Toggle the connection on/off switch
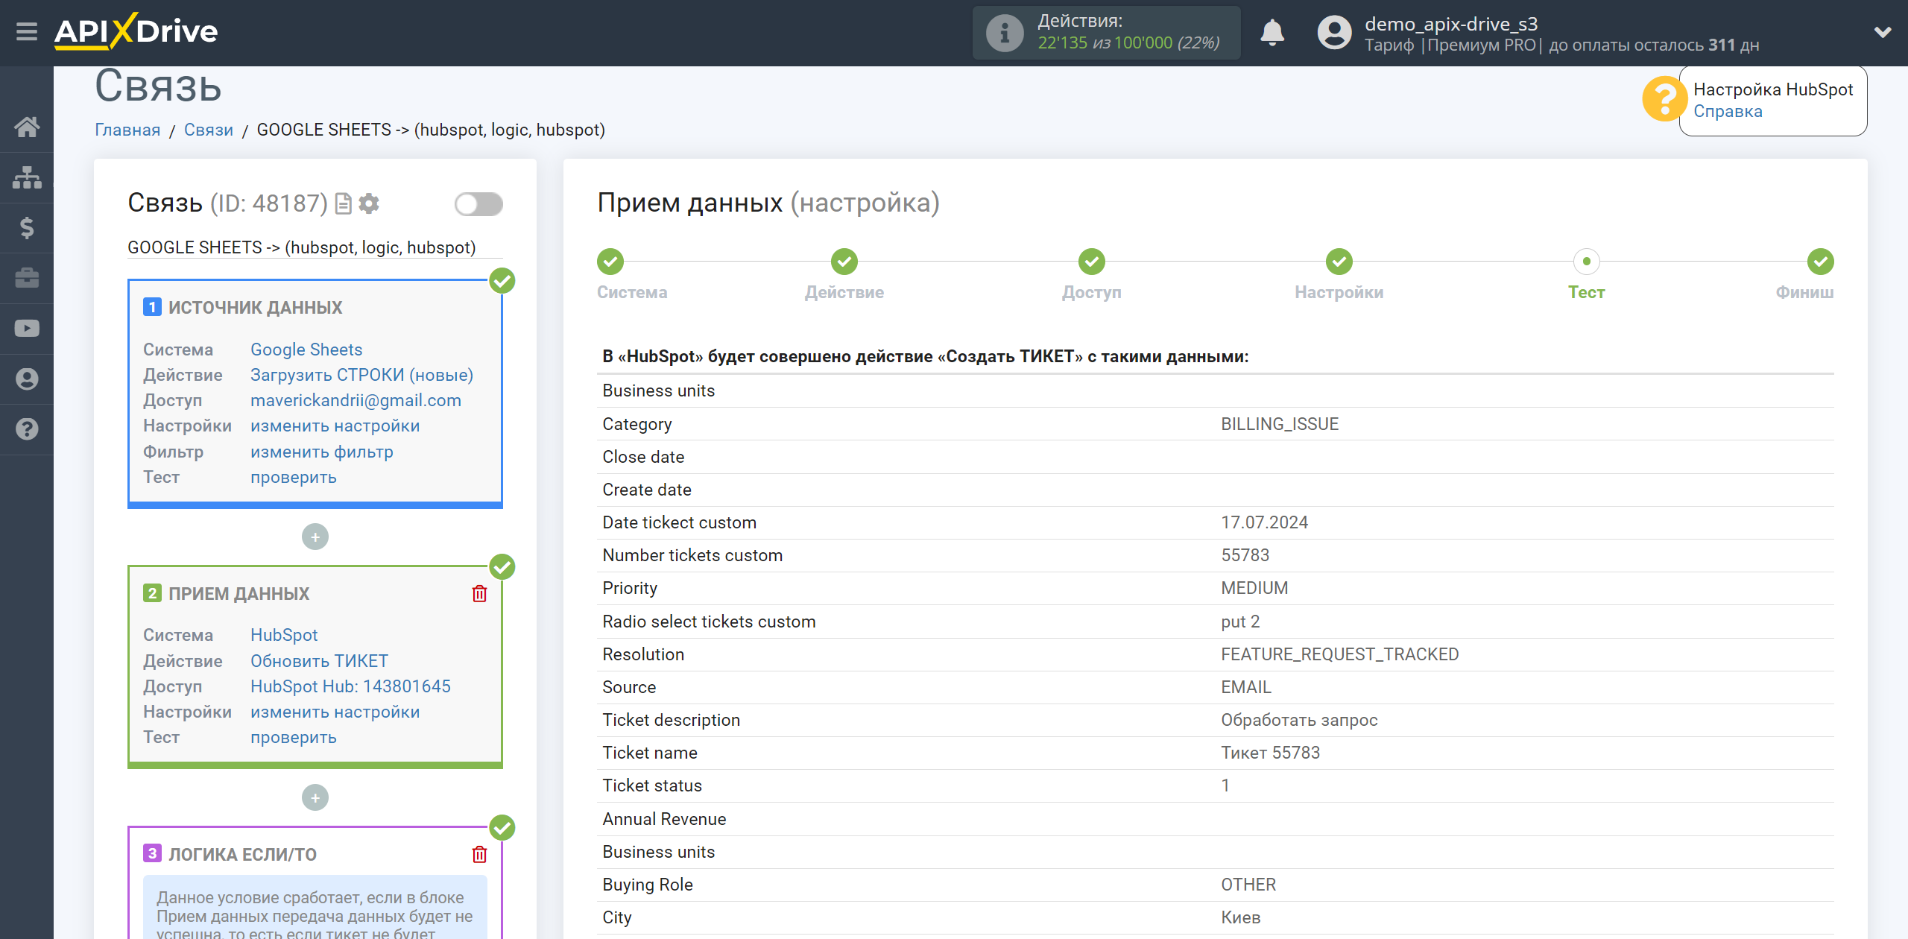 (x=478, y=204)
